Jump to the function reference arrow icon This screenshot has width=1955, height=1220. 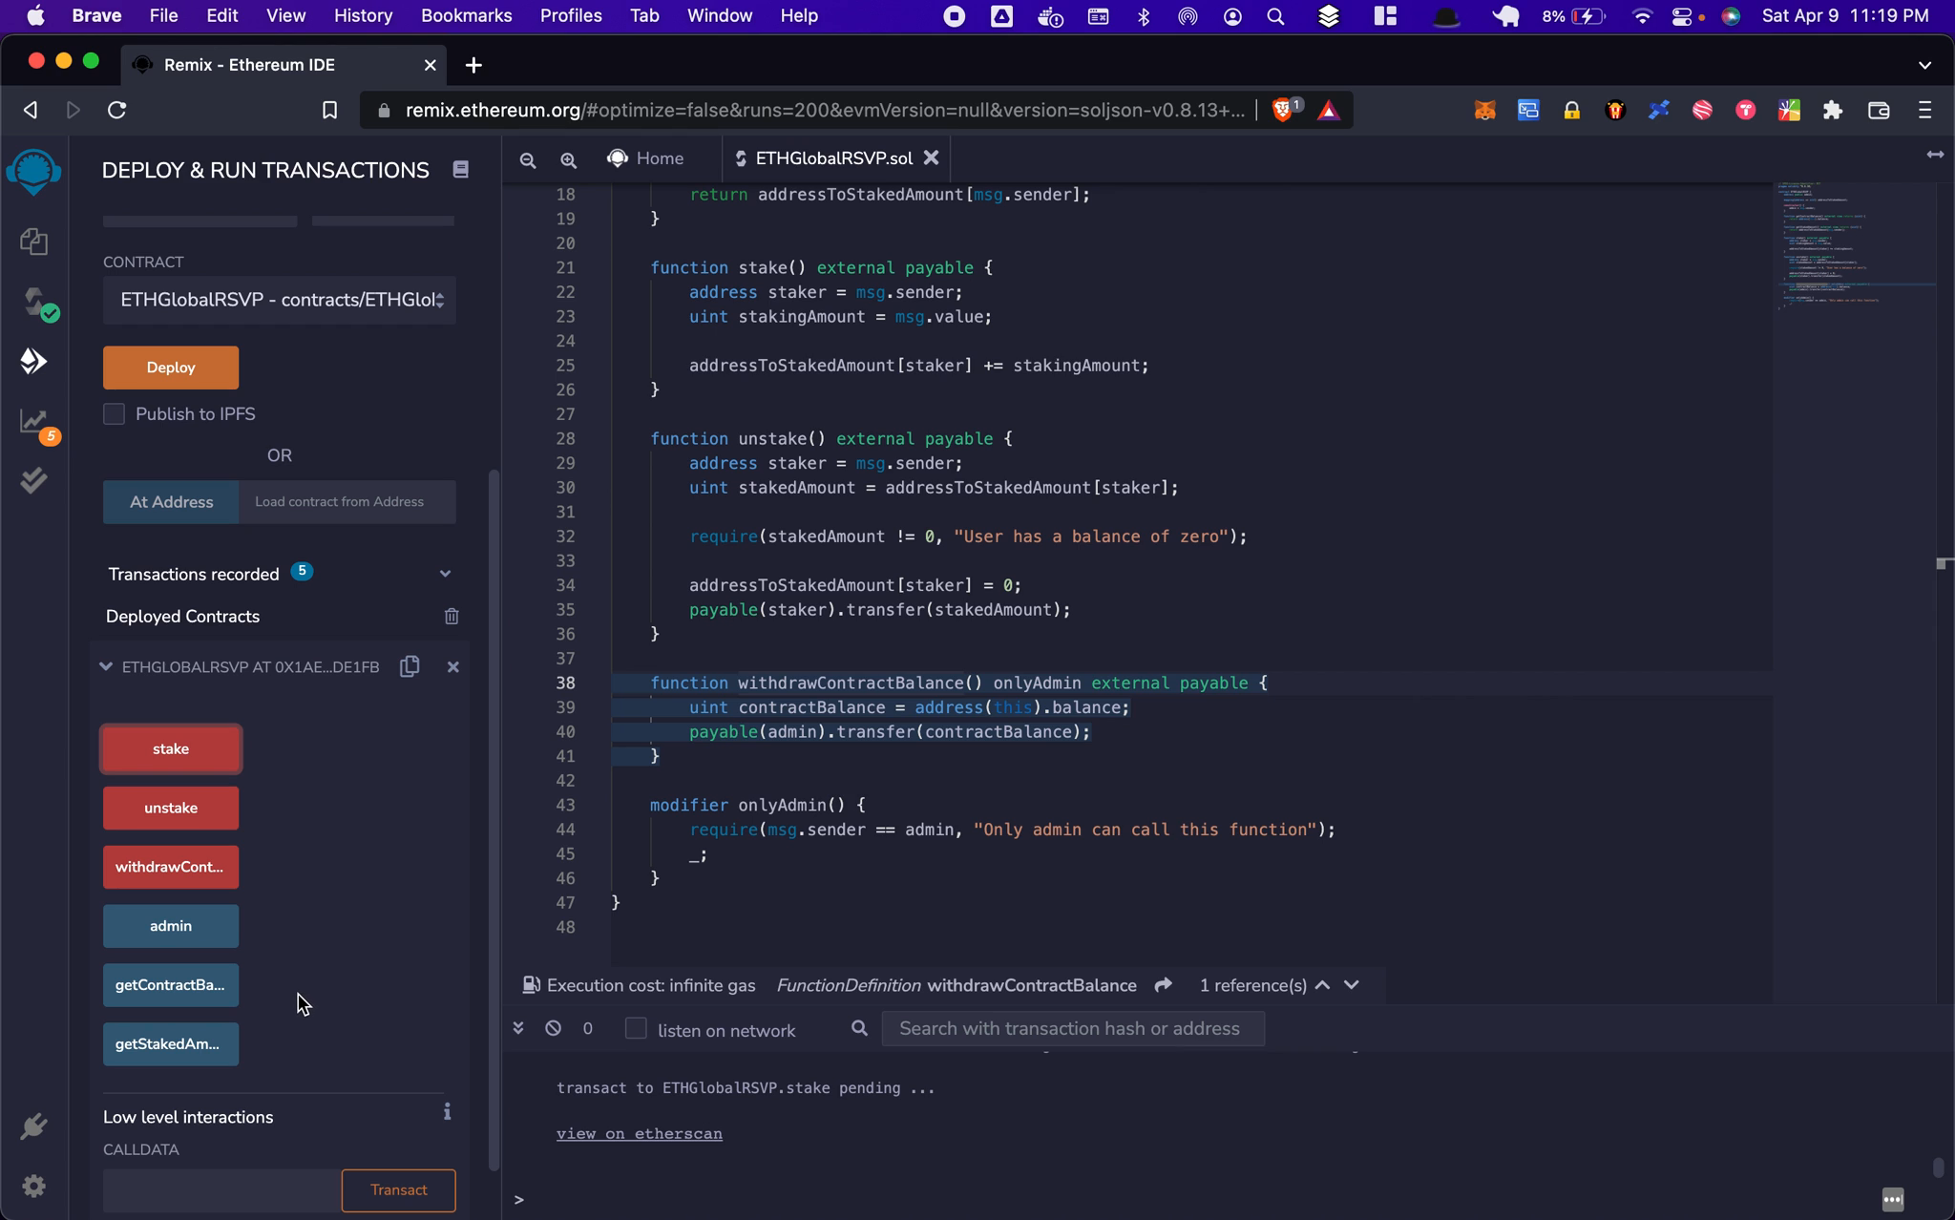pos(1163,985)
